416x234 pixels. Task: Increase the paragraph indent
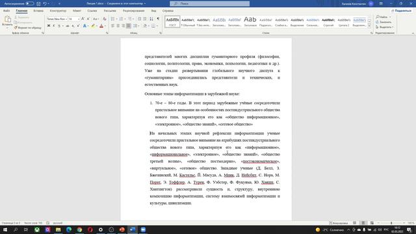coord(145,19)
